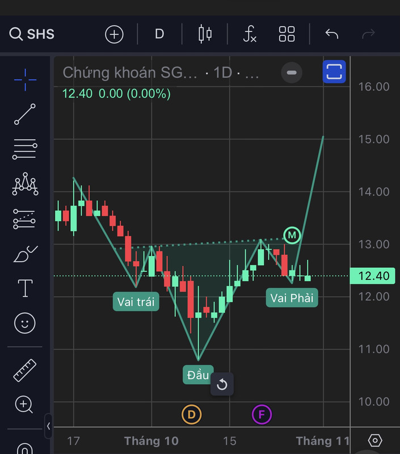
Task: Open the orange D dividend event marker
Action: 191,415
